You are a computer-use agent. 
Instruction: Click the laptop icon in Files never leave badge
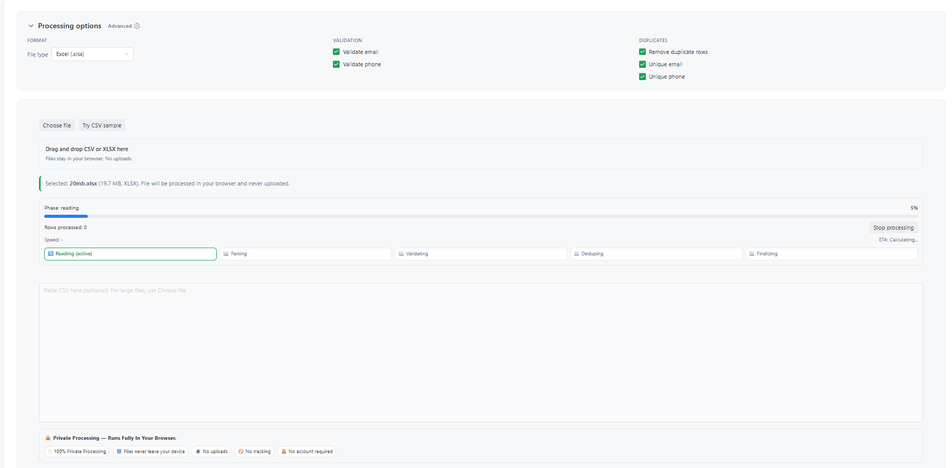(x=119, y=452)
